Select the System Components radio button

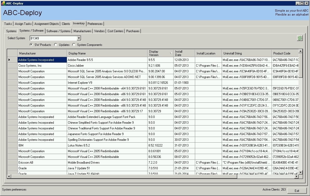pos(74,45)
